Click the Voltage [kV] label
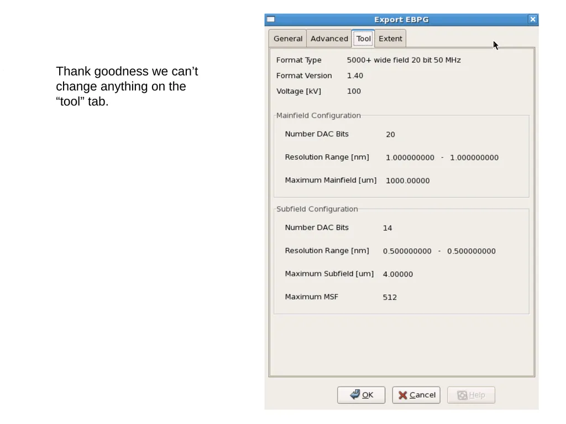 point(298,91)
